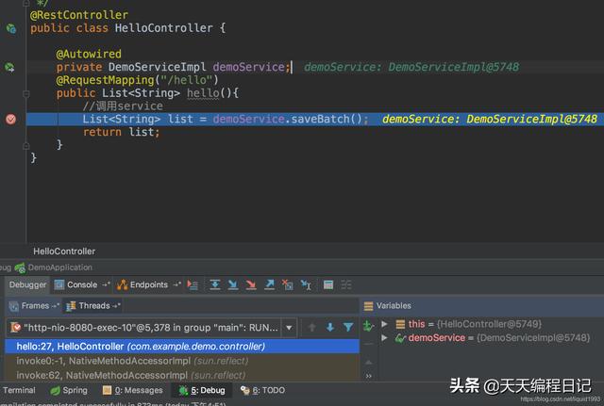Select frame invoke:62, NativeMethodAccessorImpl
This screenshot has width=604, height=406.
182,375
